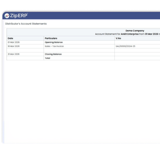Image resolution: width=160 pixels, height=147 pixels.
Task: Click the ZipERP brand name
Action: [19, 15]
